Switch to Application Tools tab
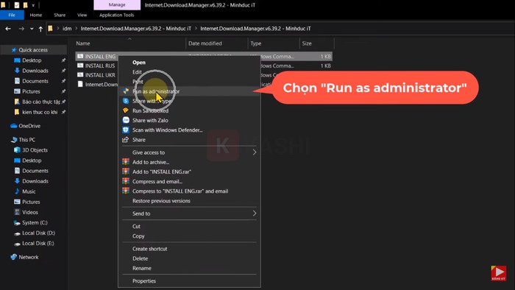 coord(116,15)
